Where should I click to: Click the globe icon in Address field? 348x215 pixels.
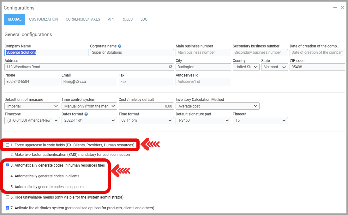tap(171, 67)
